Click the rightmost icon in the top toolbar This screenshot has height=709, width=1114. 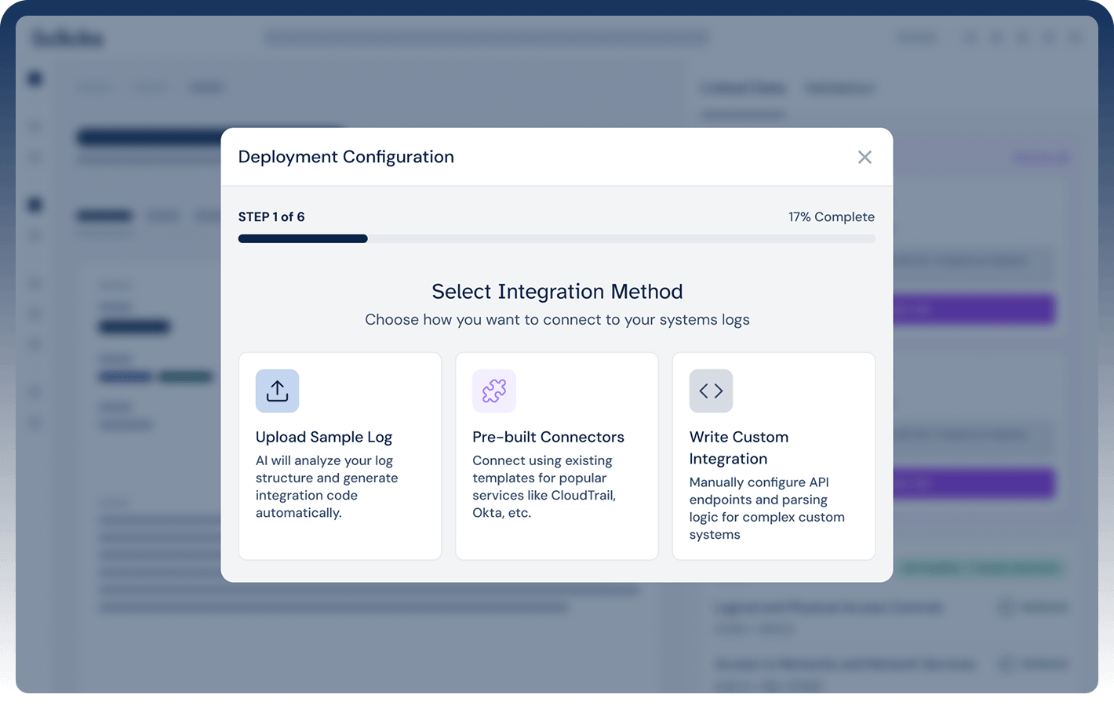(1076, 37)
